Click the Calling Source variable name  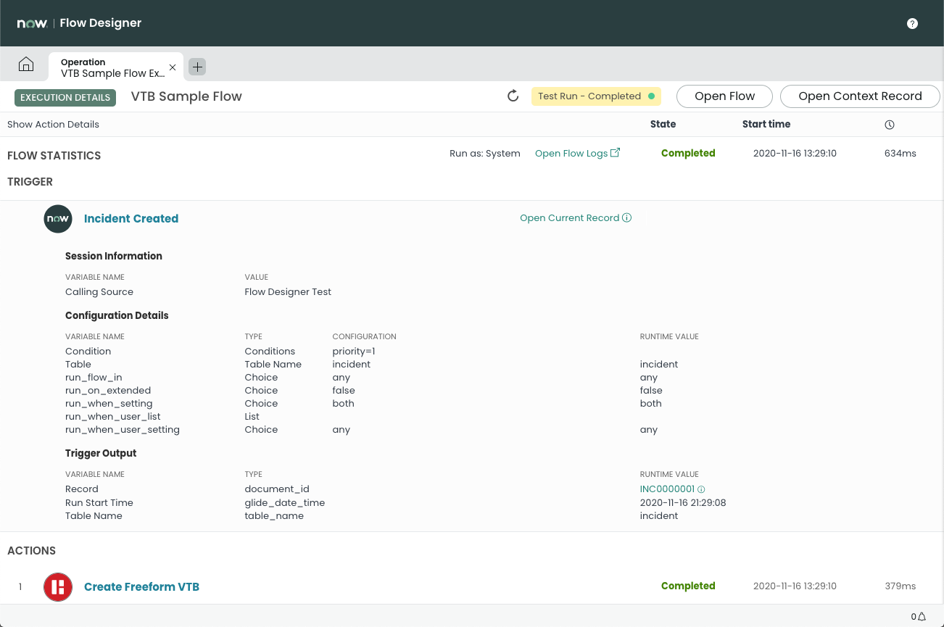[99, 292]
